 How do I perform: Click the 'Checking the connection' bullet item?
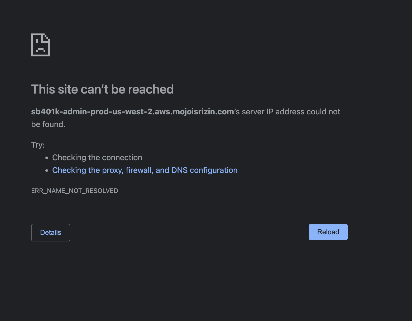tap(97, 157)
